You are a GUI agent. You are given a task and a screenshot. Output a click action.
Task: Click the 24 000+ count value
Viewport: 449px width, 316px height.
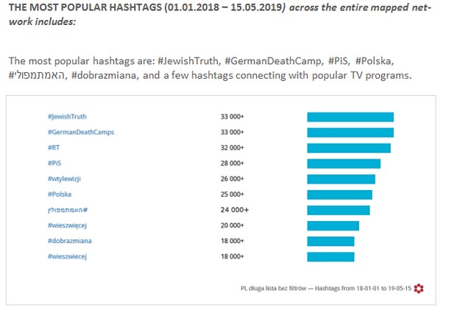pyautogui.click(x=235, y=210)
